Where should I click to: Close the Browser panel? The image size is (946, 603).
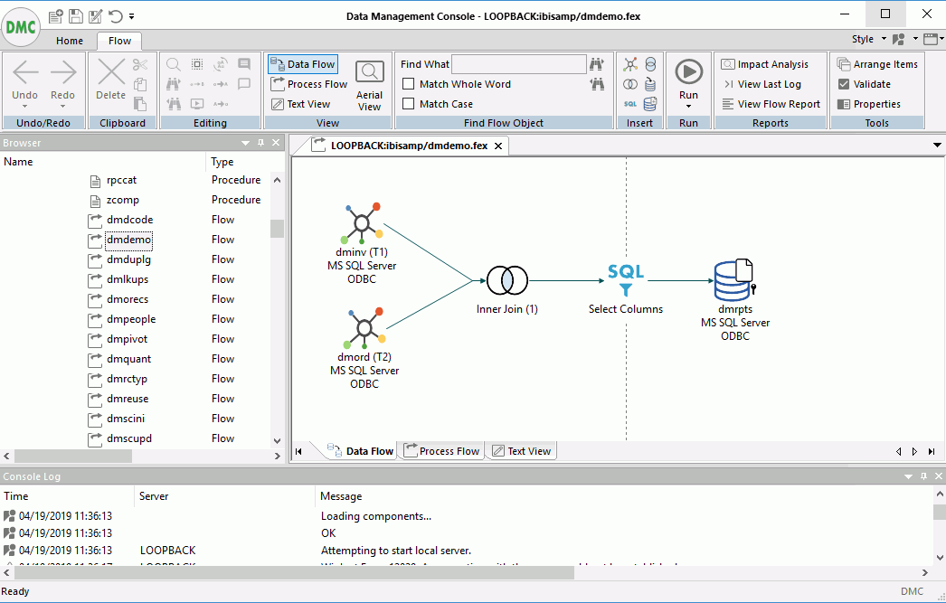(276, 143)
